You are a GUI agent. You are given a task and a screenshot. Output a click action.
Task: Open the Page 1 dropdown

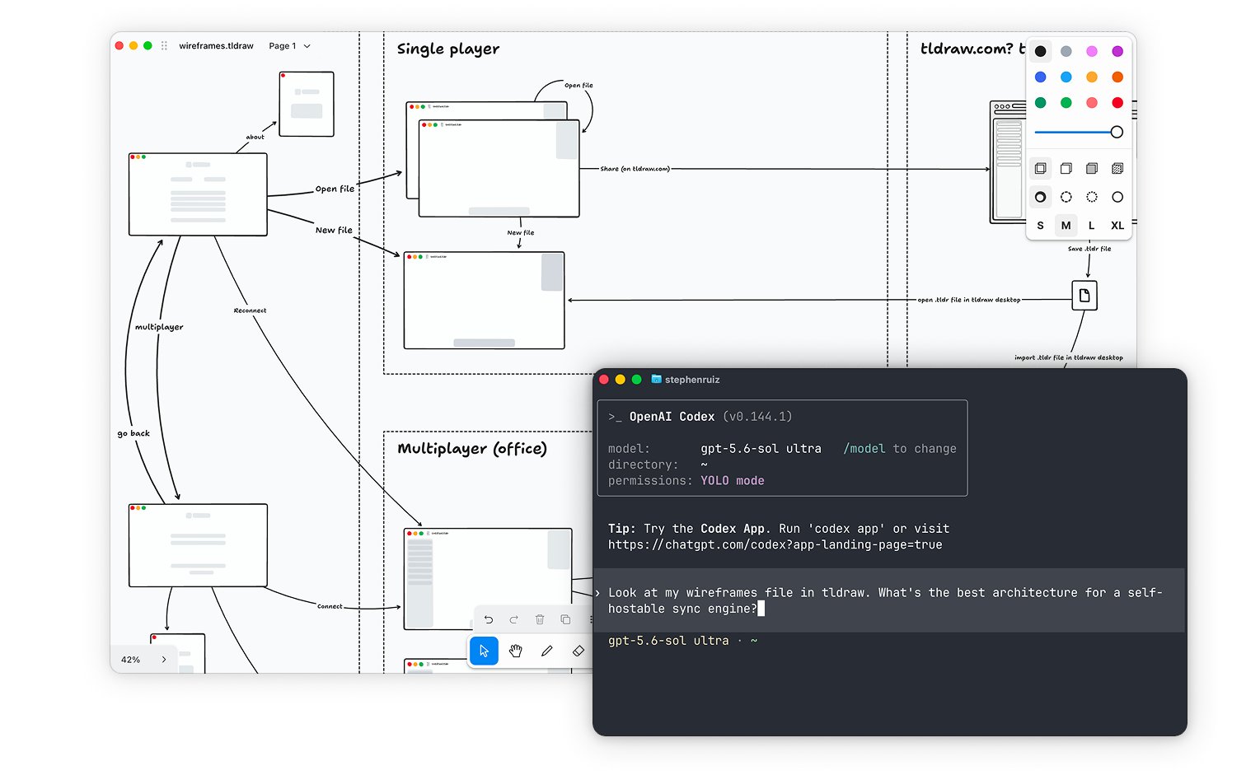pos(289,46)
